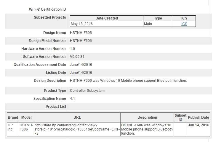Click the ICS column header
216x142 pixels.
[x=184, y=18]
